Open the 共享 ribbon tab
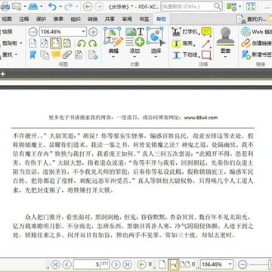Image resolution: width=272 pixels, height=272 pixels. [x=110, y=19]
